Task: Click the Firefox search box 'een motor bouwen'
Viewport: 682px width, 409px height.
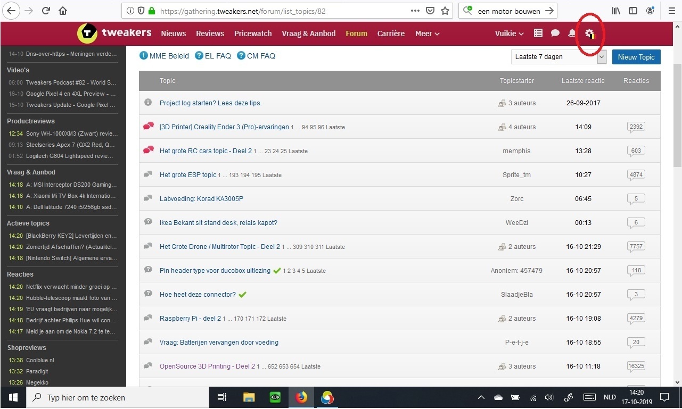Action: coord(508,11)
